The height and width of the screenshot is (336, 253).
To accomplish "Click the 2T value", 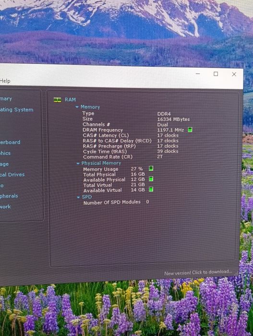I will 160,156.
